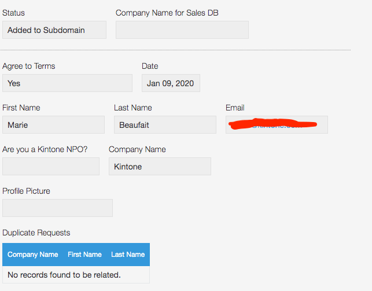Click Company Name column header in Duplicate Requests table
The width and height of the screenshot is (372, 291).
click(x=32, y=255)
